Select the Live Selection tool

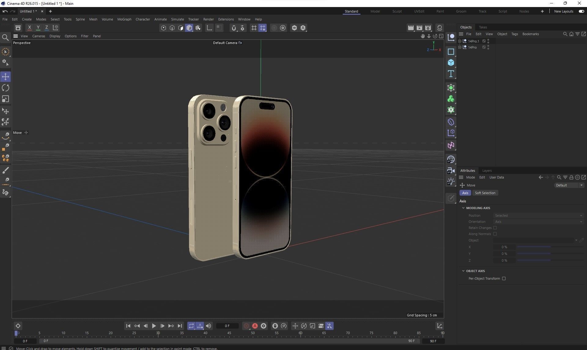click(6, 52)
